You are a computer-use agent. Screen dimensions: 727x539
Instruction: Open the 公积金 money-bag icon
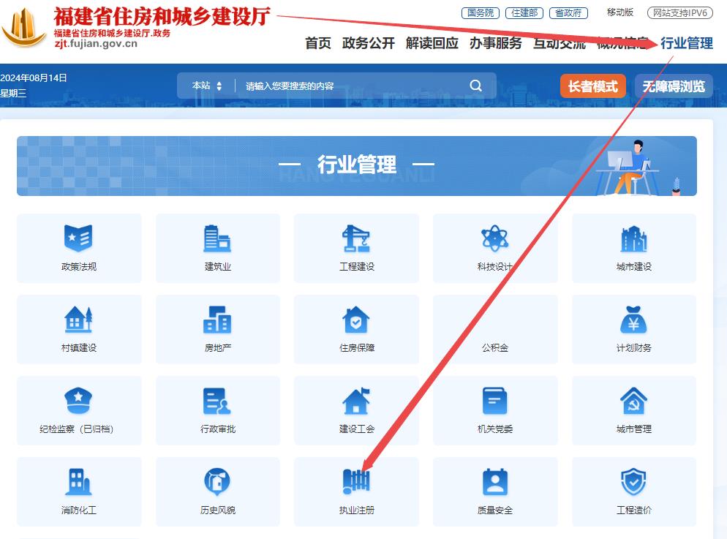click(x=495, y=320)
